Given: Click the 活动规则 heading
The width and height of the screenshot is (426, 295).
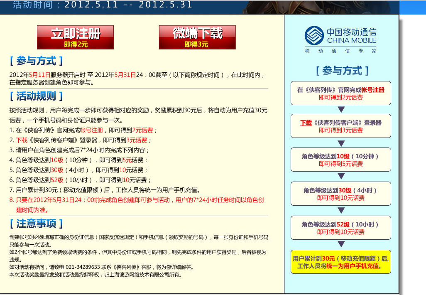Looking at the screenshot, I should point(36,96).
